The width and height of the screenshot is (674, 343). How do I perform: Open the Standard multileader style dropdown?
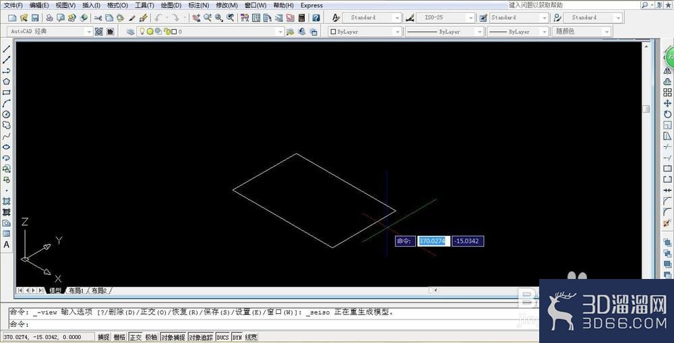tap(592, 18)
